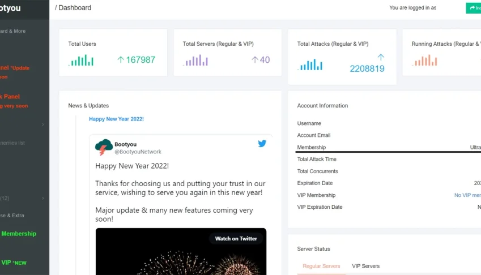Open the Membership sidebar entry

click(x=18, y=234)
